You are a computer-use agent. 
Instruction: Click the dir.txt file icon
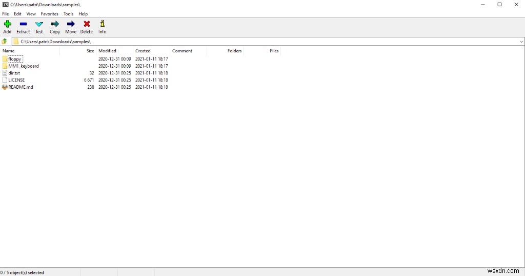point(5,73)
